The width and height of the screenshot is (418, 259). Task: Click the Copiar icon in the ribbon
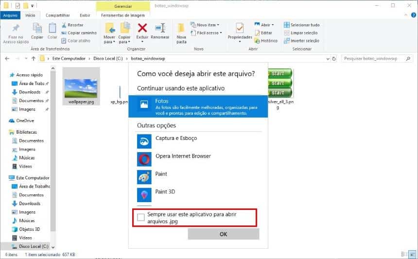(x=37, y=29)
